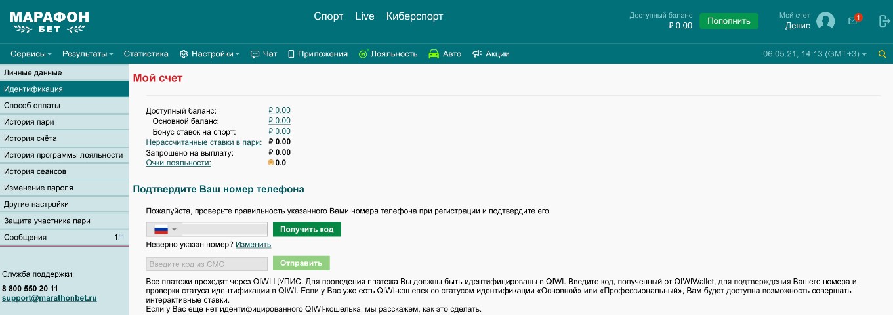Image resolution: width=893 pixels, height=315 pixels.
Task: Open История счёта in the sidebar
Action: click(x=64, y=138)
